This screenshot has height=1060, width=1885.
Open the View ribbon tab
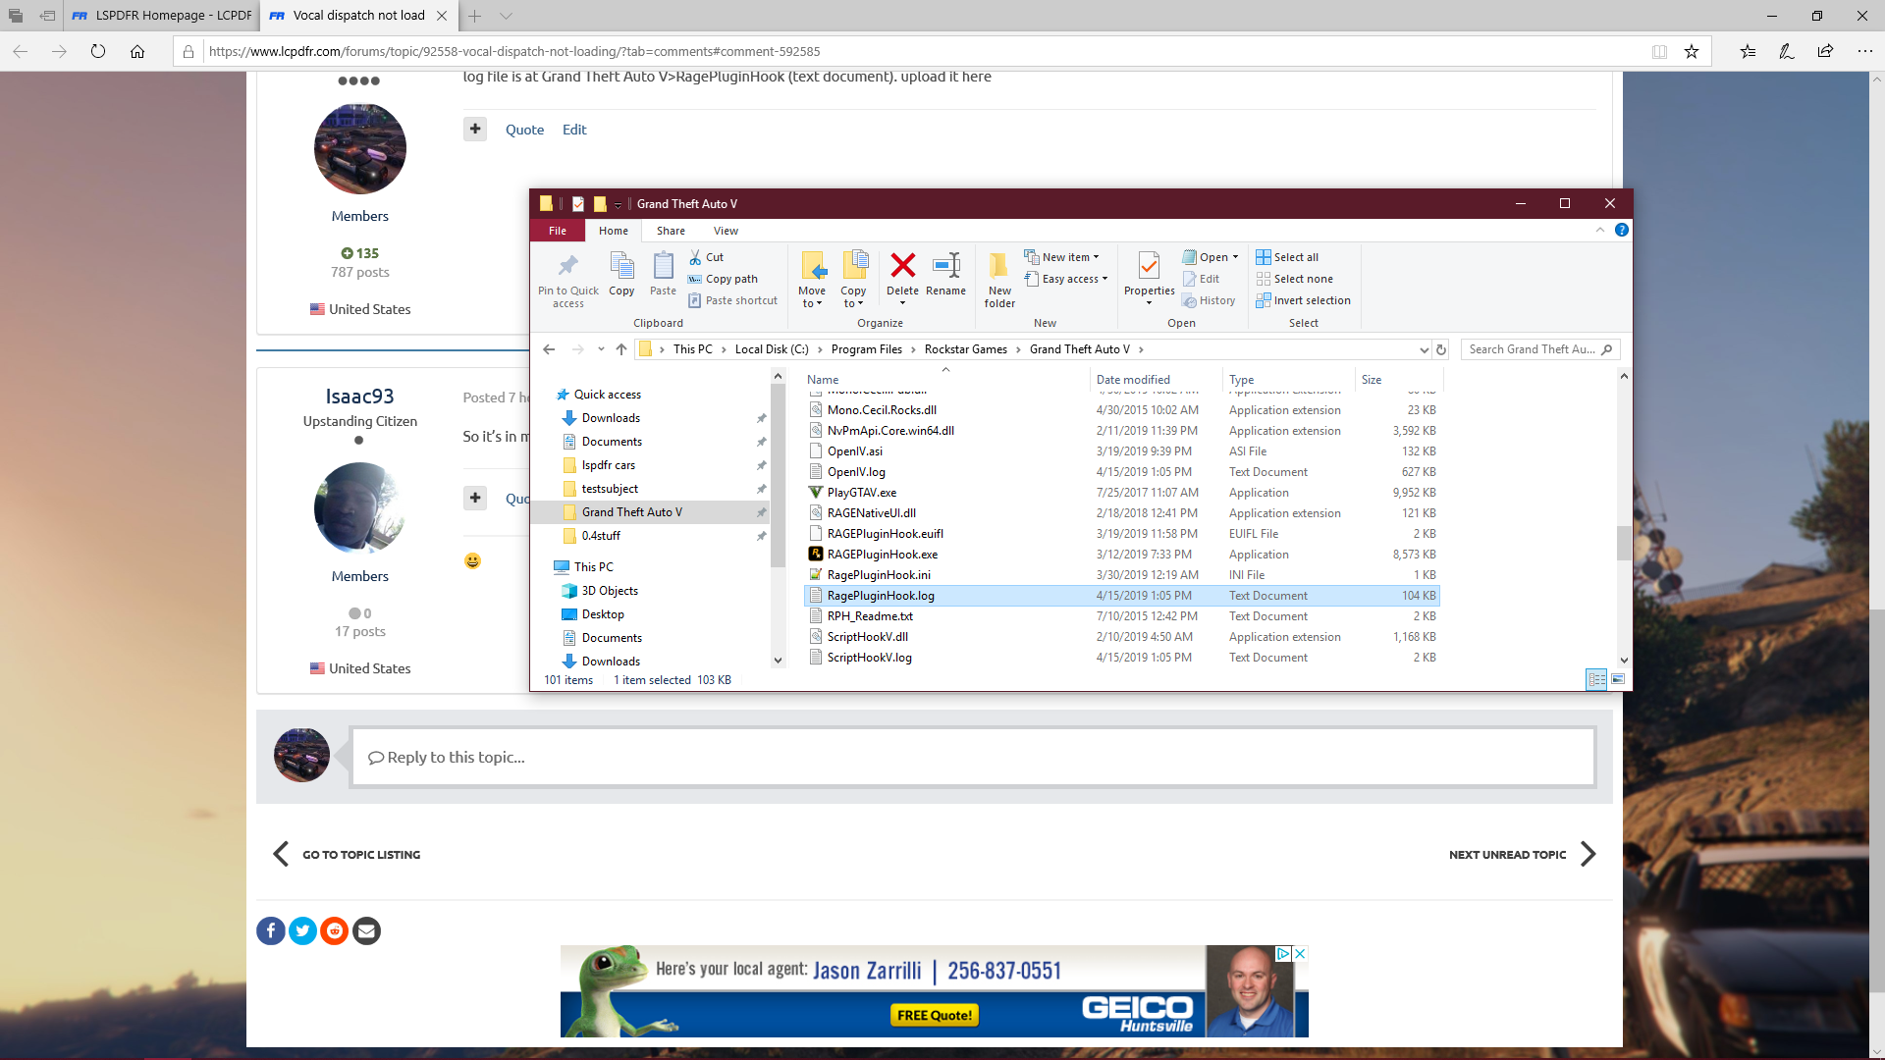click(726, 231)
